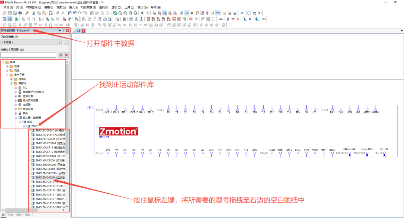This screenshot has width=404, height=218.
Task: Open the 工具 menu
Action: pos(129,7)
